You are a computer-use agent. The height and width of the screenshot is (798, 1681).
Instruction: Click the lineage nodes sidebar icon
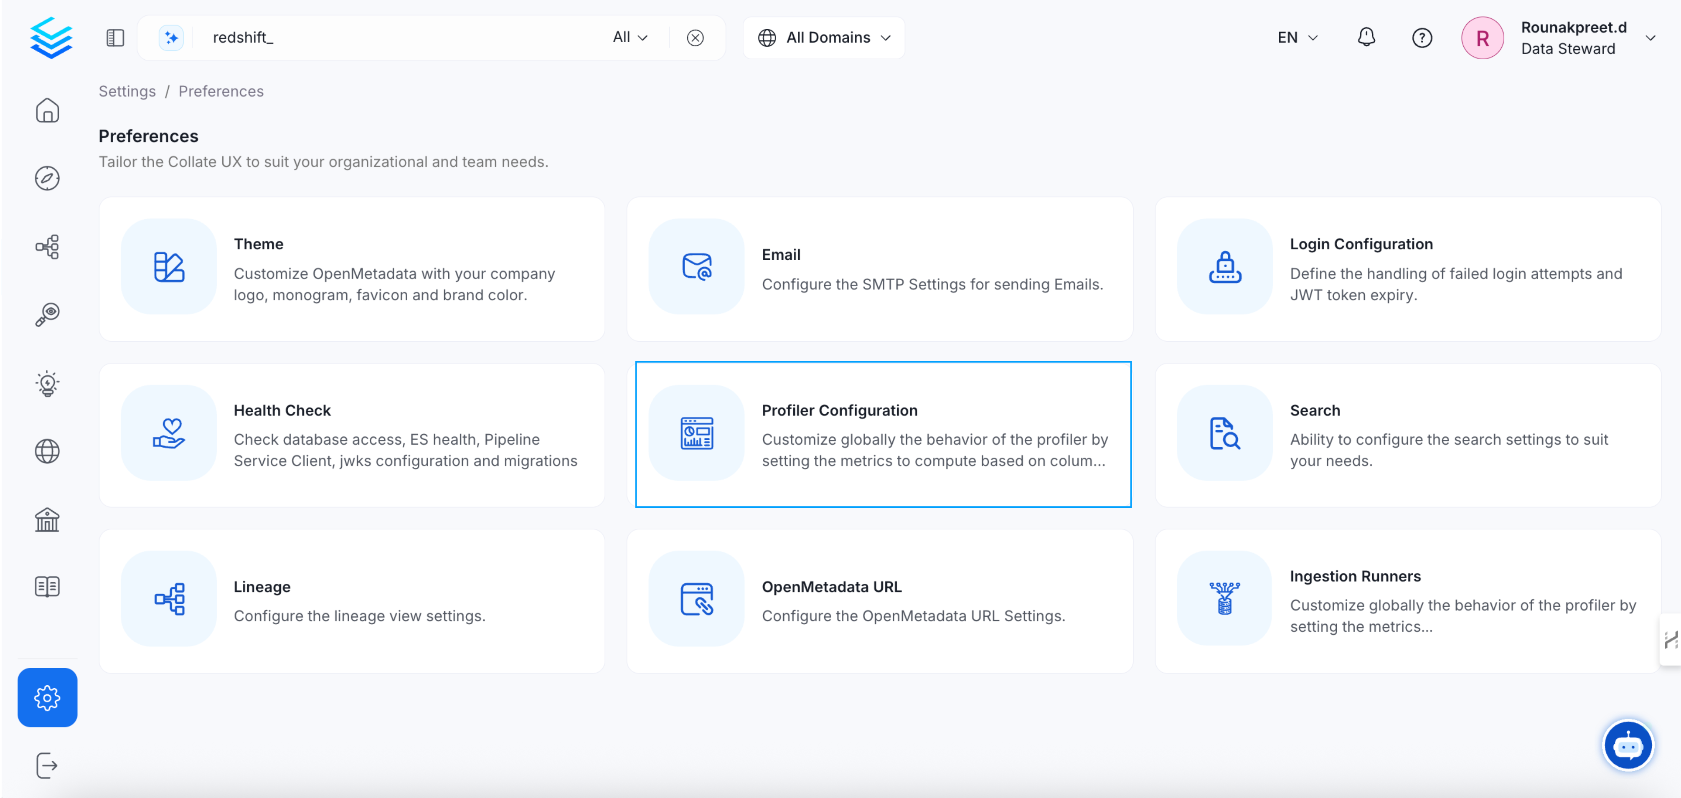pyautogui.click(x=47, y=247)
